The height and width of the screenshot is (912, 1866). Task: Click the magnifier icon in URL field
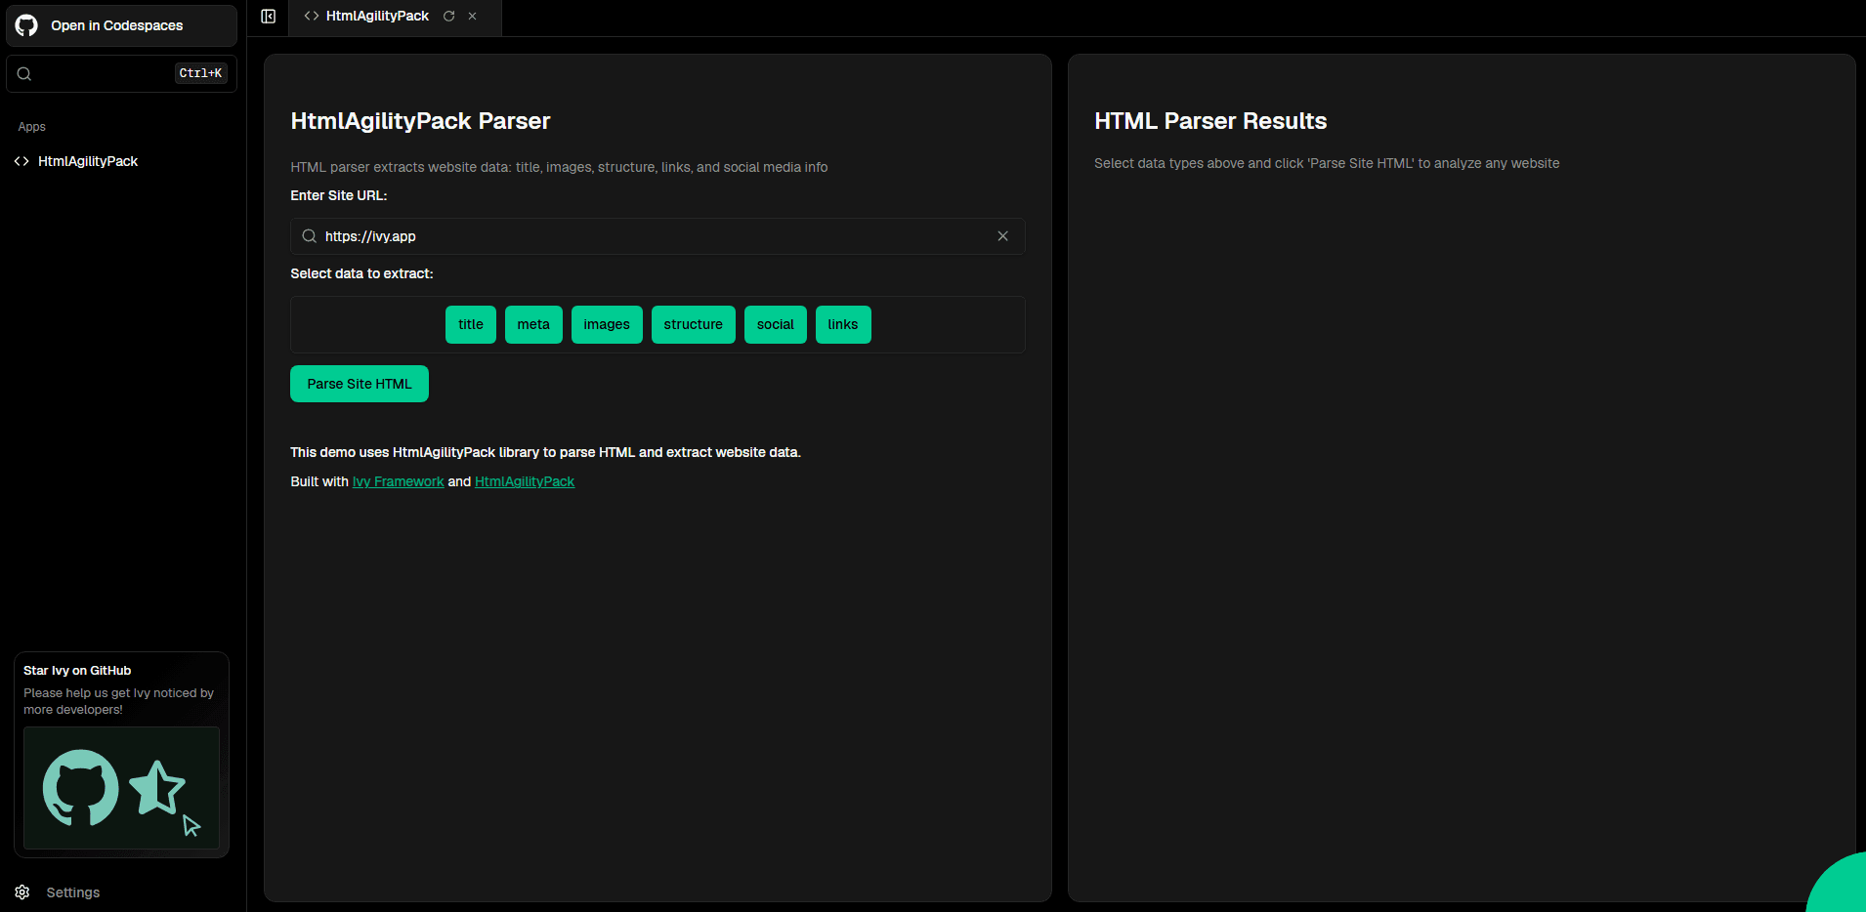pos(310,236)
